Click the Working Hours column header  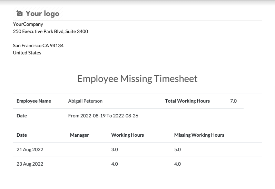(x=128, y=135)
